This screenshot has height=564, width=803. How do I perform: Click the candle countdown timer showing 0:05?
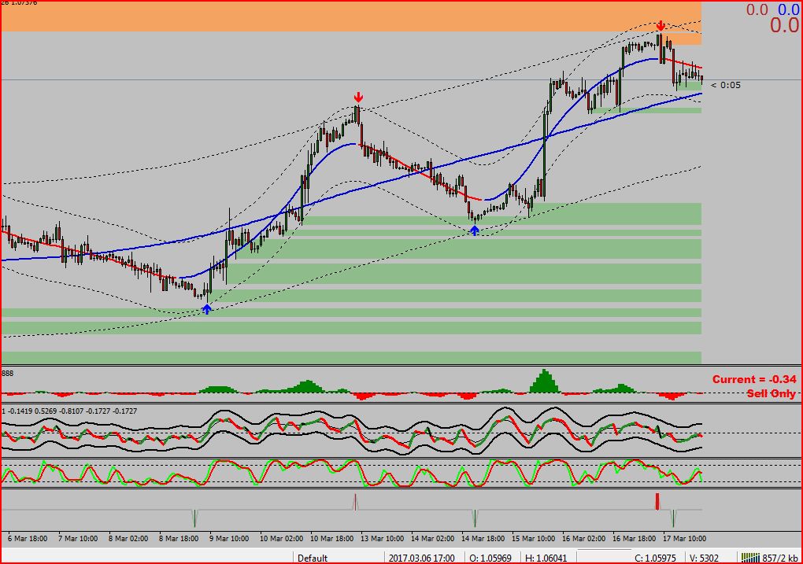730,84
